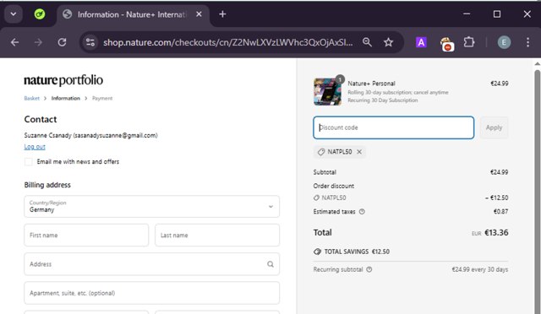Open the zoom magnifier in address bar
541x314 pixels.
pyautogui.click(x=367, y=42)
